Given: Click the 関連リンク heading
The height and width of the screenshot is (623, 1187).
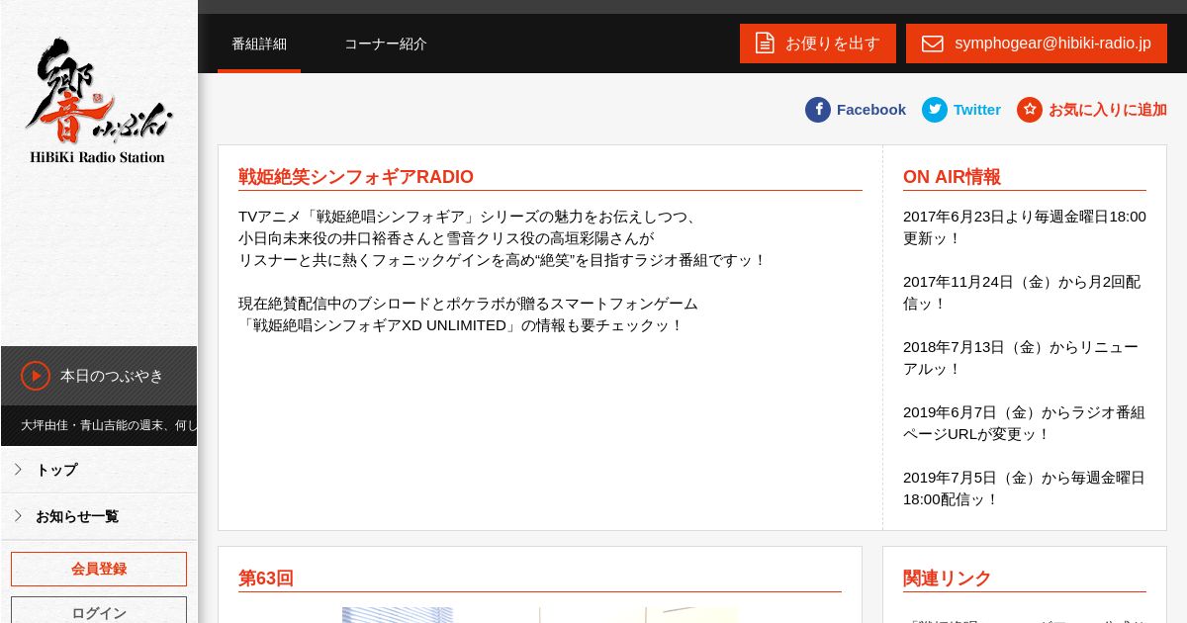Looking at the screenshot, I should (947, 578).
